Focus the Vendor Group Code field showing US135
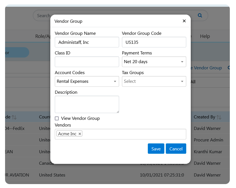 click(x=154, y=42)
